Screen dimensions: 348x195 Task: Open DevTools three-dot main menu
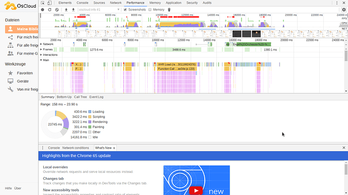coord(337,3)
